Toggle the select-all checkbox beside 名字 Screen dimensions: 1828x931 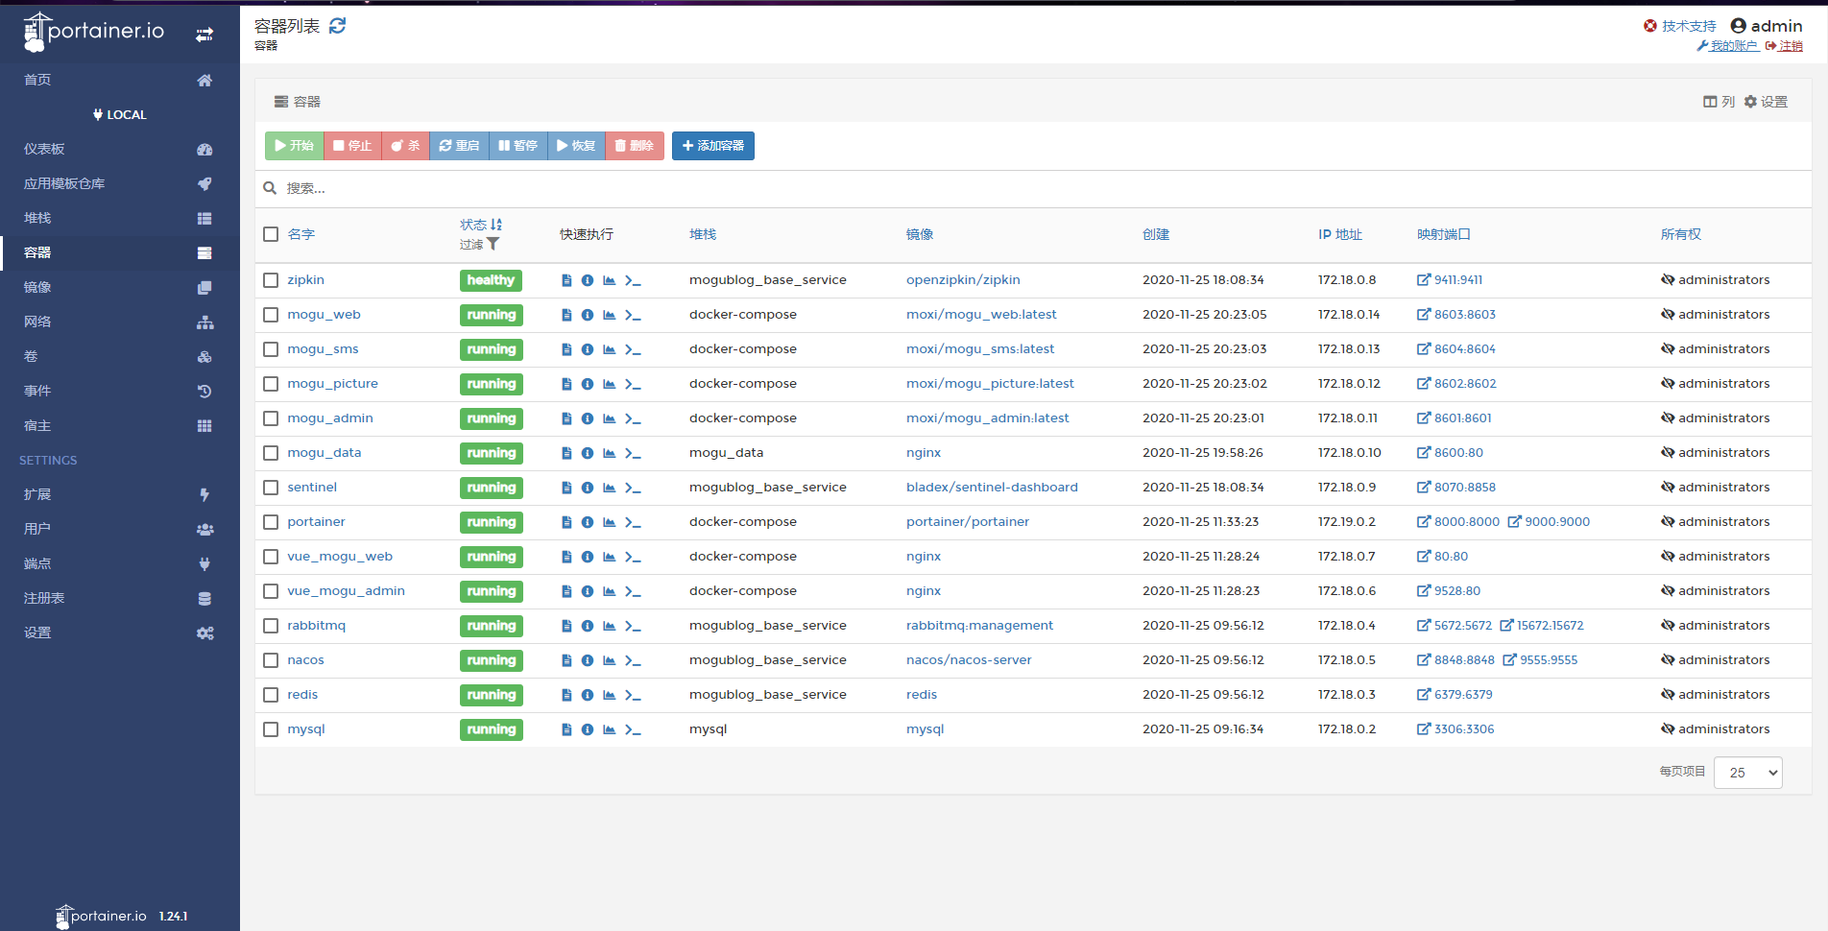point(271,234)
